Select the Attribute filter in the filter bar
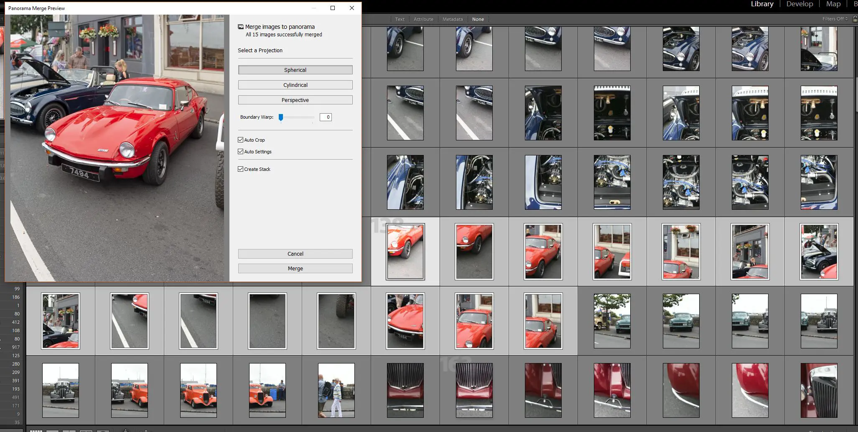 pyautogui.click(x=423, y=19)
